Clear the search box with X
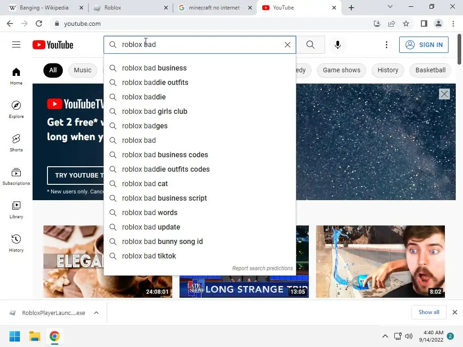This screenshot has height=347, width=463. [287, 45]
